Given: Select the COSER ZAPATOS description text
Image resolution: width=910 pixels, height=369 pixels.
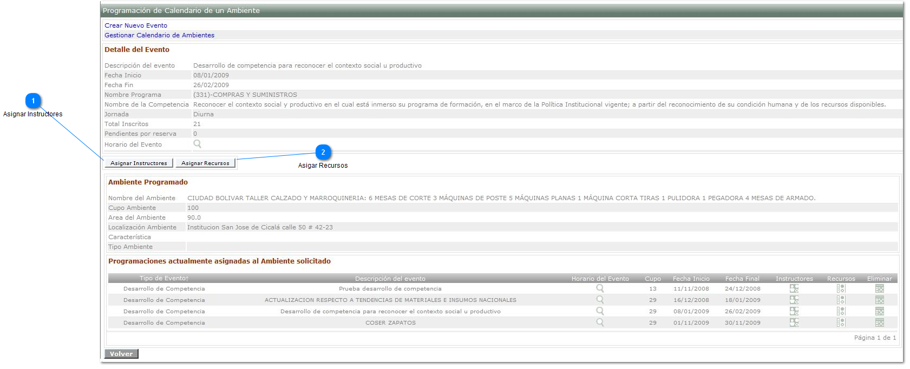Looking at the screenshot, I should (391, 323).
